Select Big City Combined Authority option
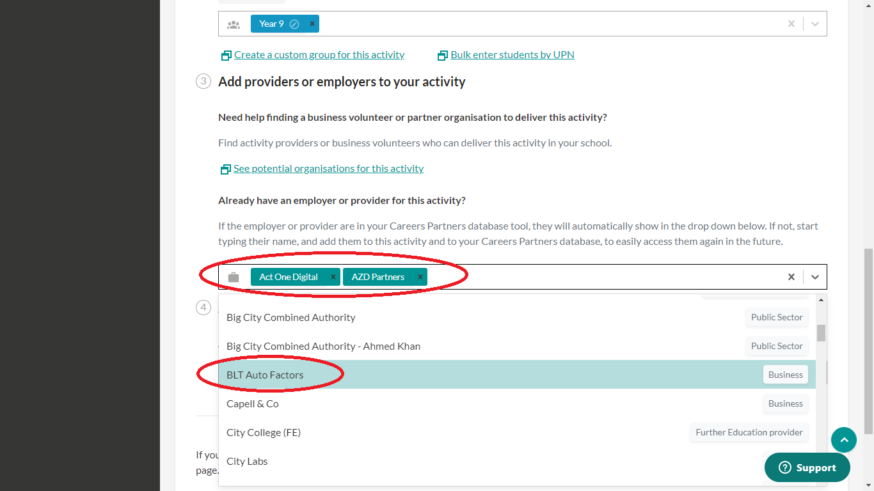The width and height of the screenshot is (874, 491). tap(291, 318)
